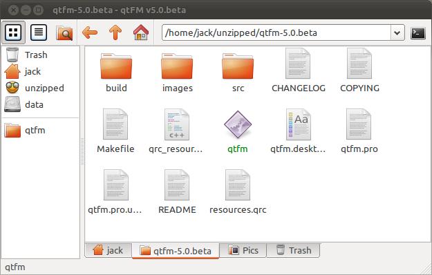This screenshot has width=432, height=275.
Task: Click the Makefile file name text
Action: (x=115, y=149)
